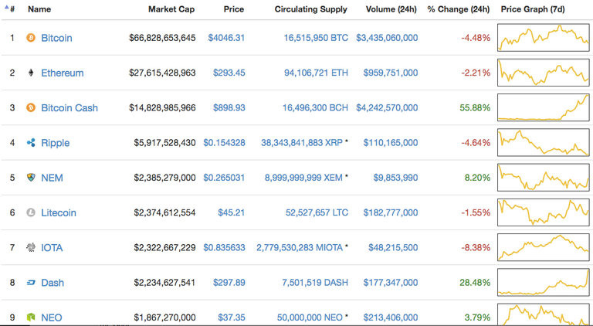Open Dash 7-day price graph
593x326 pixels.
point(544,282)
